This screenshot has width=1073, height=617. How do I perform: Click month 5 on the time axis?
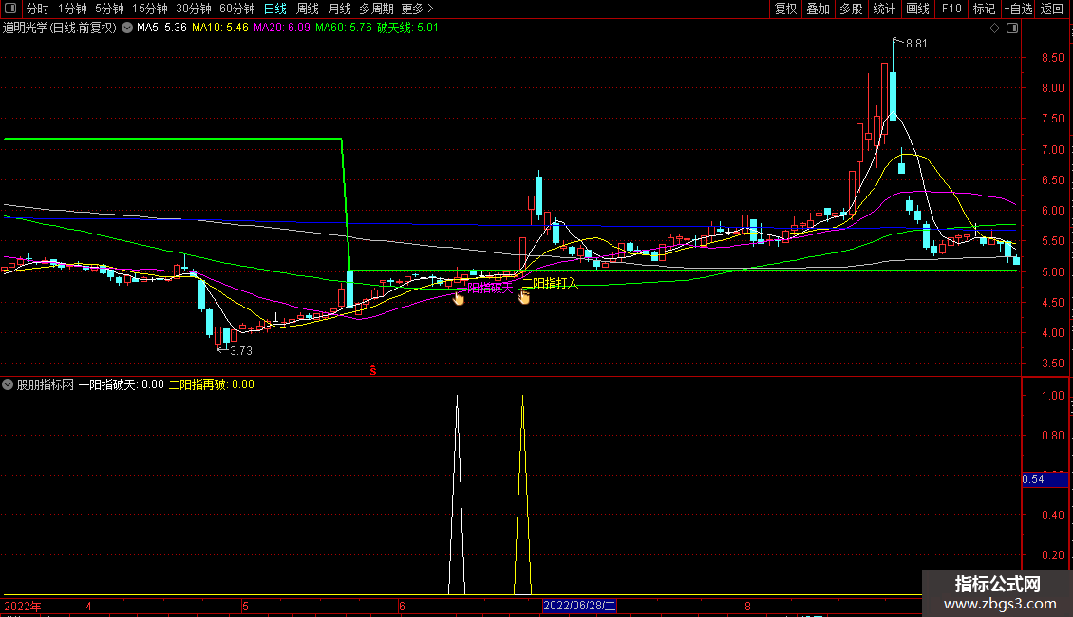(x=245, y=606)
